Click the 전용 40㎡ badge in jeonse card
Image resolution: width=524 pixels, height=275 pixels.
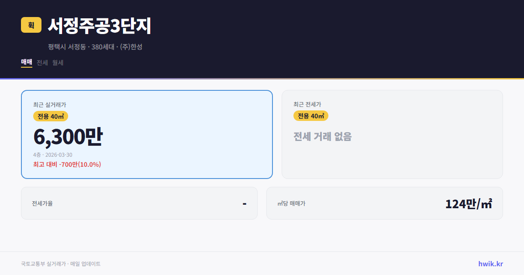pyautogui.click(x=311, y=116)
